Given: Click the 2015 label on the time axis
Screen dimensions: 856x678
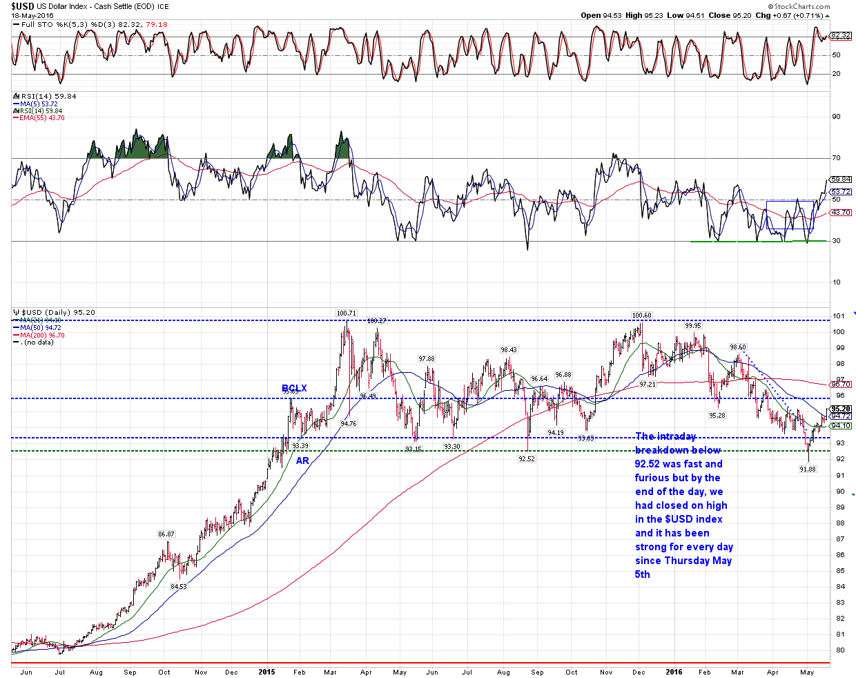Looking at the screenshot, I should click(267, 672).
